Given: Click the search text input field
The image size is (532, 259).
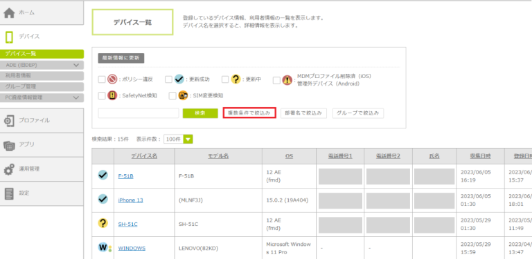Looking at the screenshot, I should click(x=139, y=113).
